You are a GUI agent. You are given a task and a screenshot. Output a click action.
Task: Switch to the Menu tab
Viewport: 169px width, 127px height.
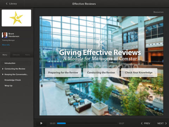[x=5, y=55]
